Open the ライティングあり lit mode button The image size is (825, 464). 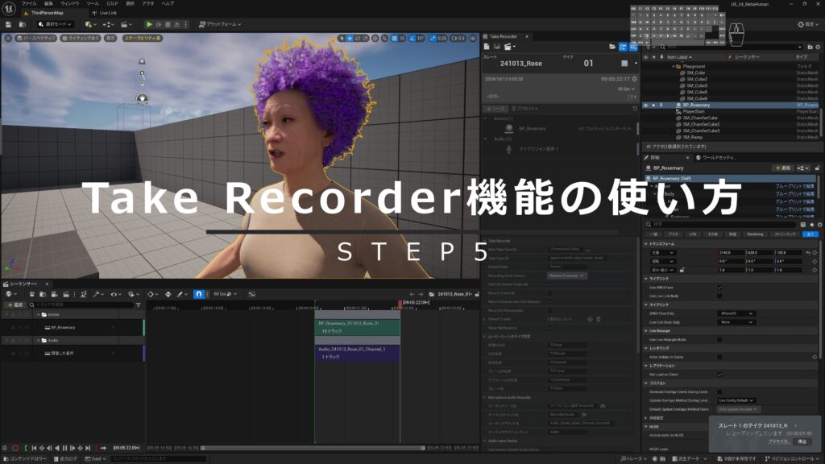point(81,39)
